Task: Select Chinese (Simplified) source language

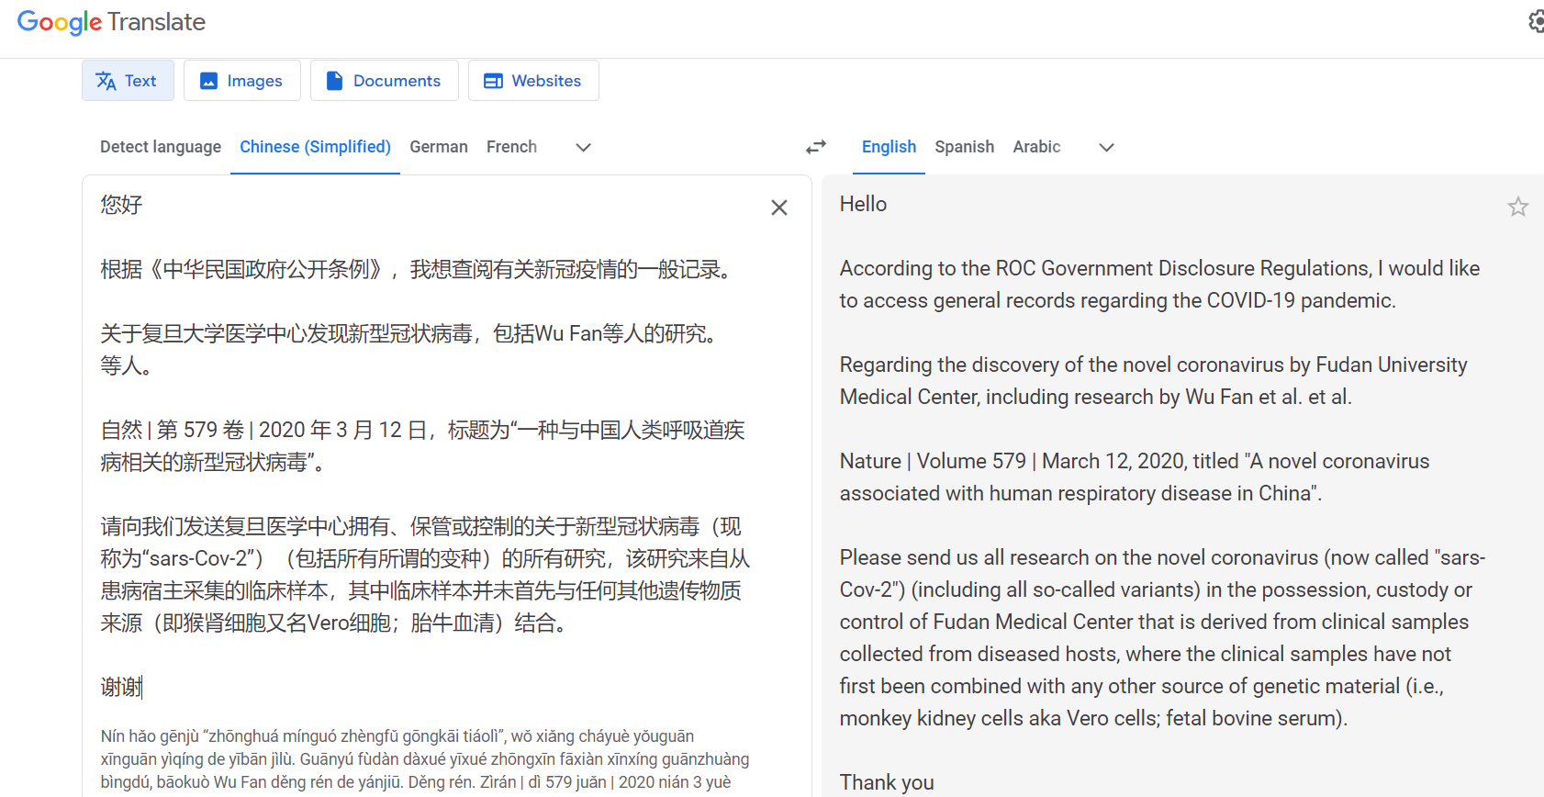Action: 315,147
